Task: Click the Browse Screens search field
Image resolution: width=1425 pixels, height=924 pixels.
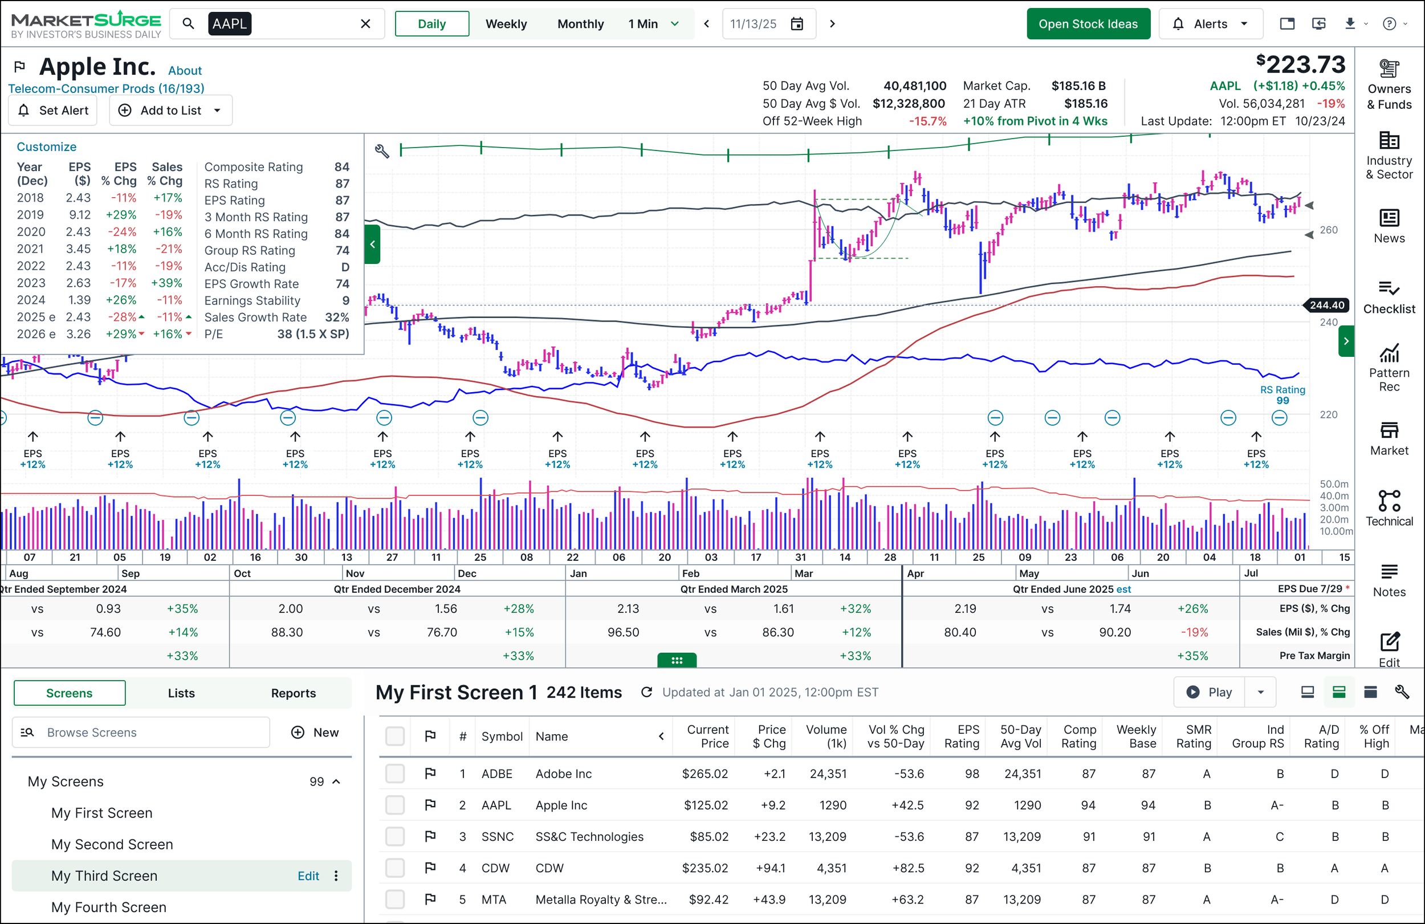Action: point(141,732)
